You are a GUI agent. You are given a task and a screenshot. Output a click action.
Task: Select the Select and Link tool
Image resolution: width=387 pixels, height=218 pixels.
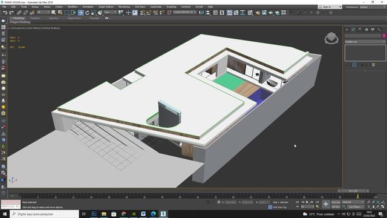click(19, 13)
